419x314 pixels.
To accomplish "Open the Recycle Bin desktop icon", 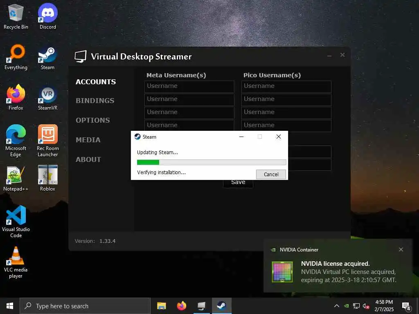I will coord(16,16).
